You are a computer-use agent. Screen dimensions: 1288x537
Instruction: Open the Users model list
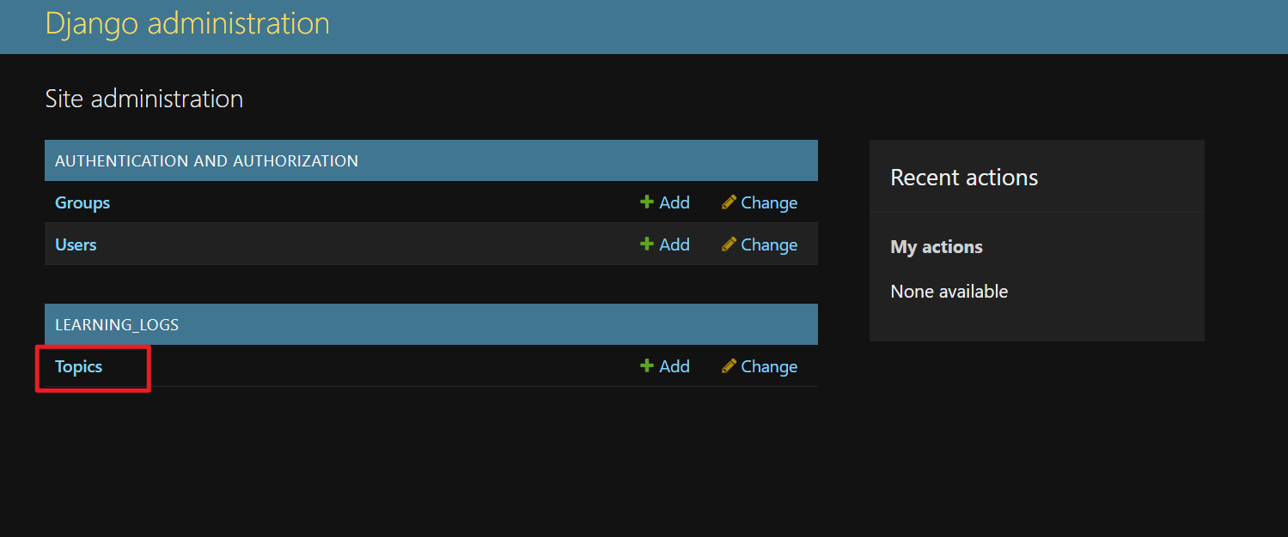(x=75, y=244)
